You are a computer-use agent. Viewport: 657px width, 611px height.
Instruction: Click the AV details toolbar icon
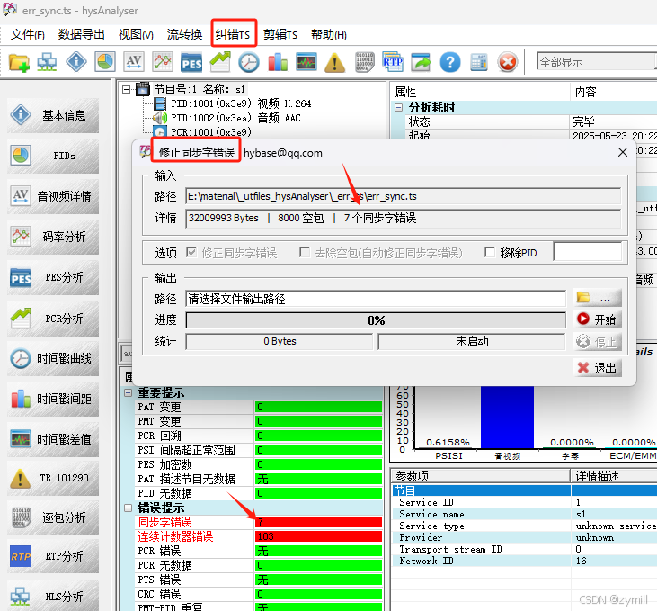[134, 62]
